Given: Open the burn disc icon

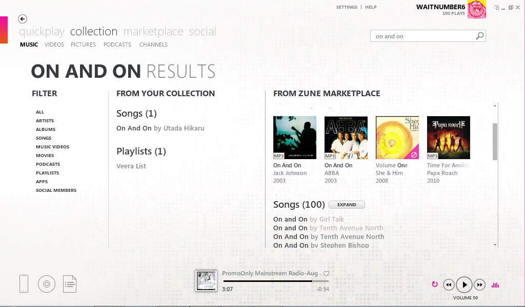Looking at the screenshot, I should pos(47,284).
